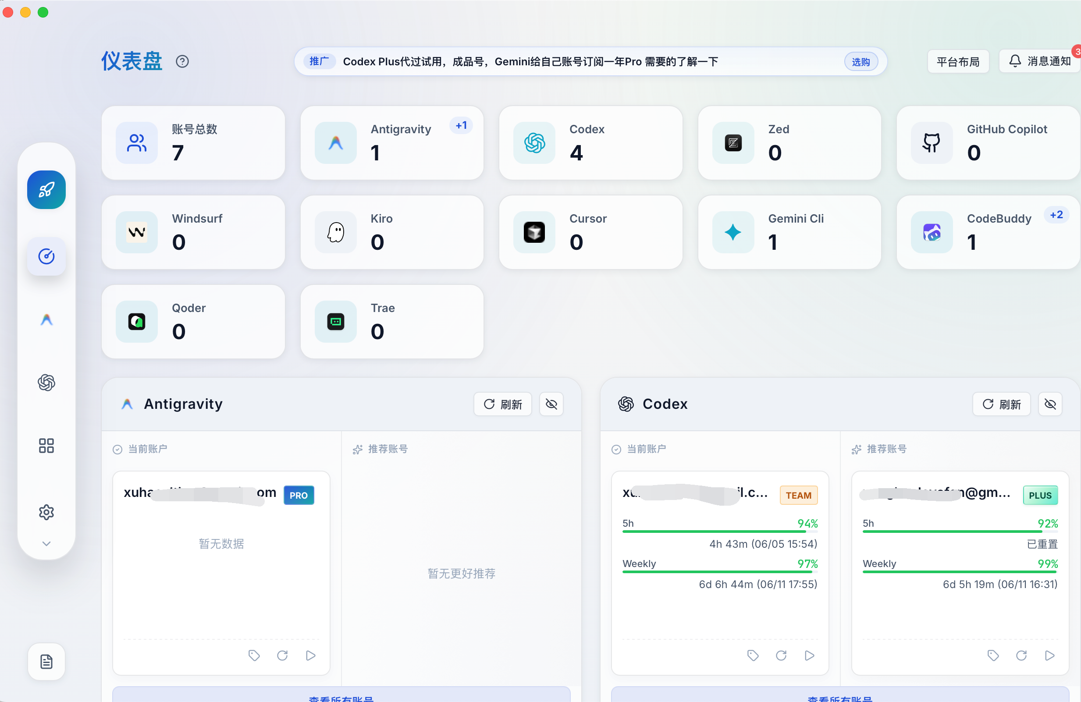Open the Zed count card
Viewport: 1081px width, 702px height.
point(789,143)
